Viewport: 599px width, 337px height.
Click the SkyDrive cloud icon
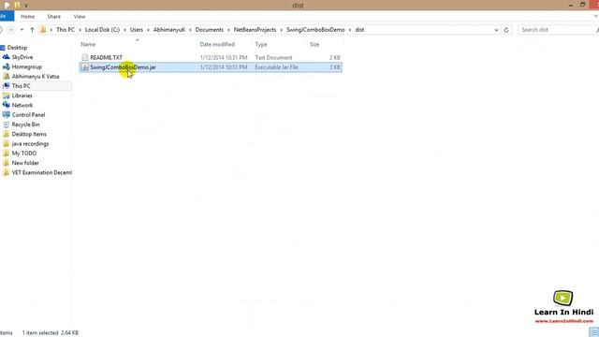tap(6, 57)
